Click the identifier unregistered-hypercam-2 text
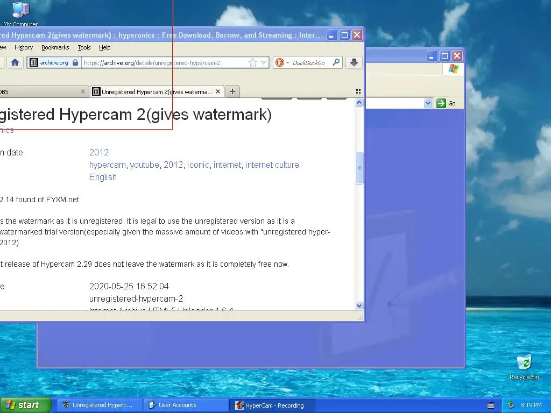Image resolution: width=551 pixels, height=413 pixels. pos(136,299)
